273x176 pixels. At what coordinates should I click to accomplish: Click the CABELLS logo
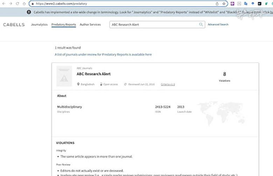14,24
